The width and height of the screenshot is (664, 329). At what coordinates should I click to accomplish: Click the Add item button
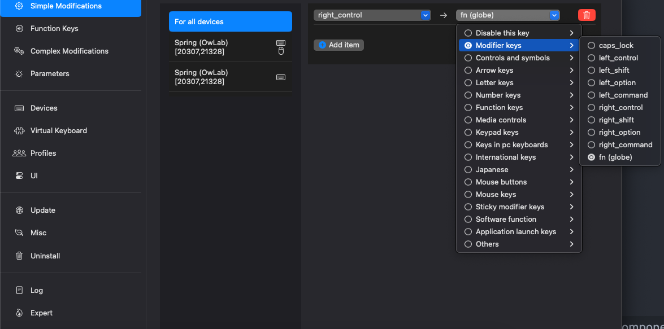pyautogui.click(x=338, y=45)
